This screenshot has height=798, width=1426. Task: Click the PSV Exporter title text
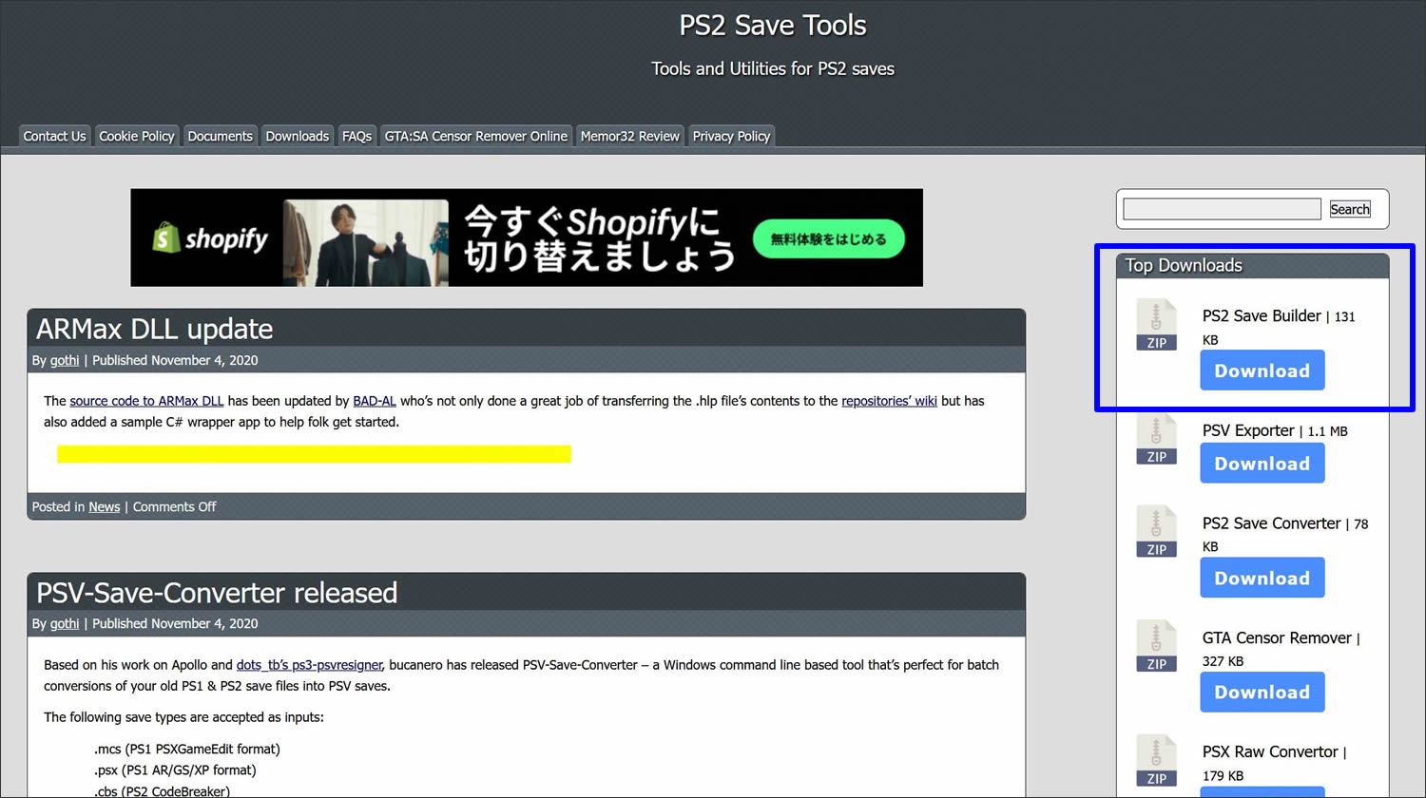tap(1248, 430)
